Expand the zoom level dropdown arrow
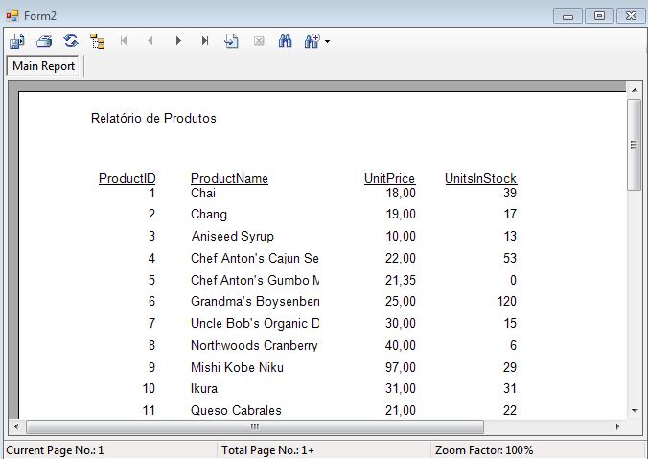 pos(328,42)
